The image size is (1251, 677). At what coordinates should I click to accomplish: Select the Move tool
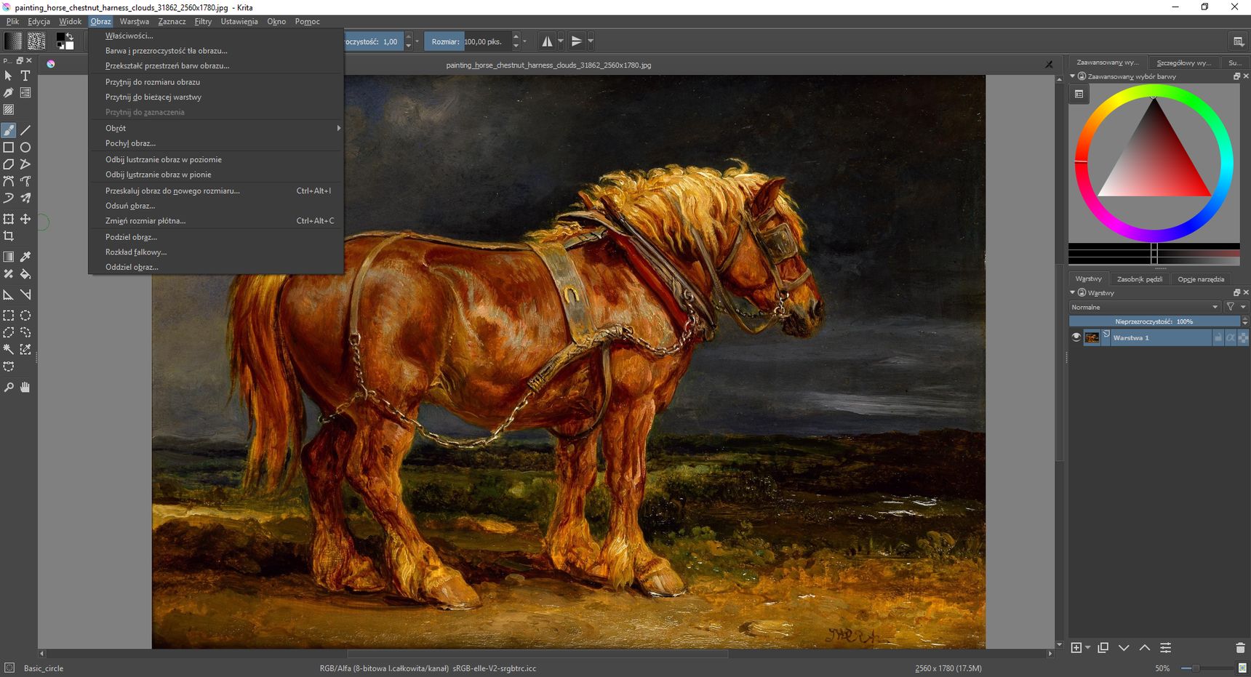(x=25, y=219)
